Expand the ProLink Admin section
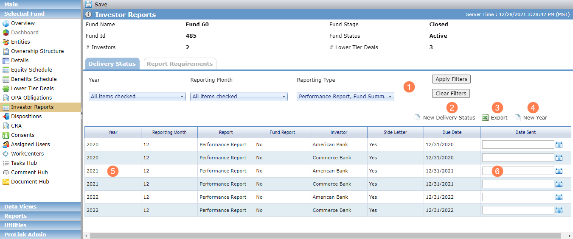This screenshot has width=573, height=239. (x=40, y=235)
